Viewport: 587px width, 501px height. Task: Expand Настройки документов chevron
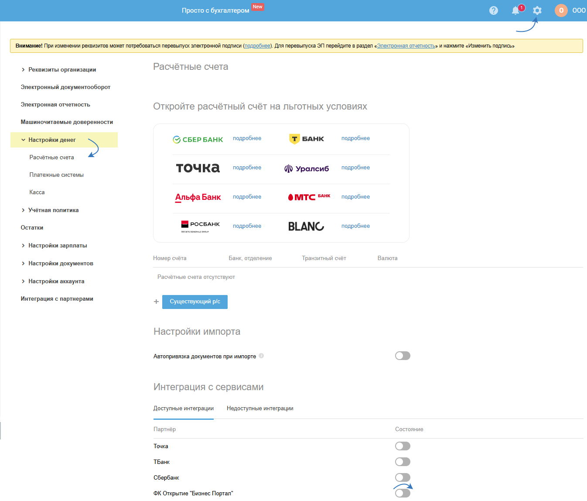[23, 264]
